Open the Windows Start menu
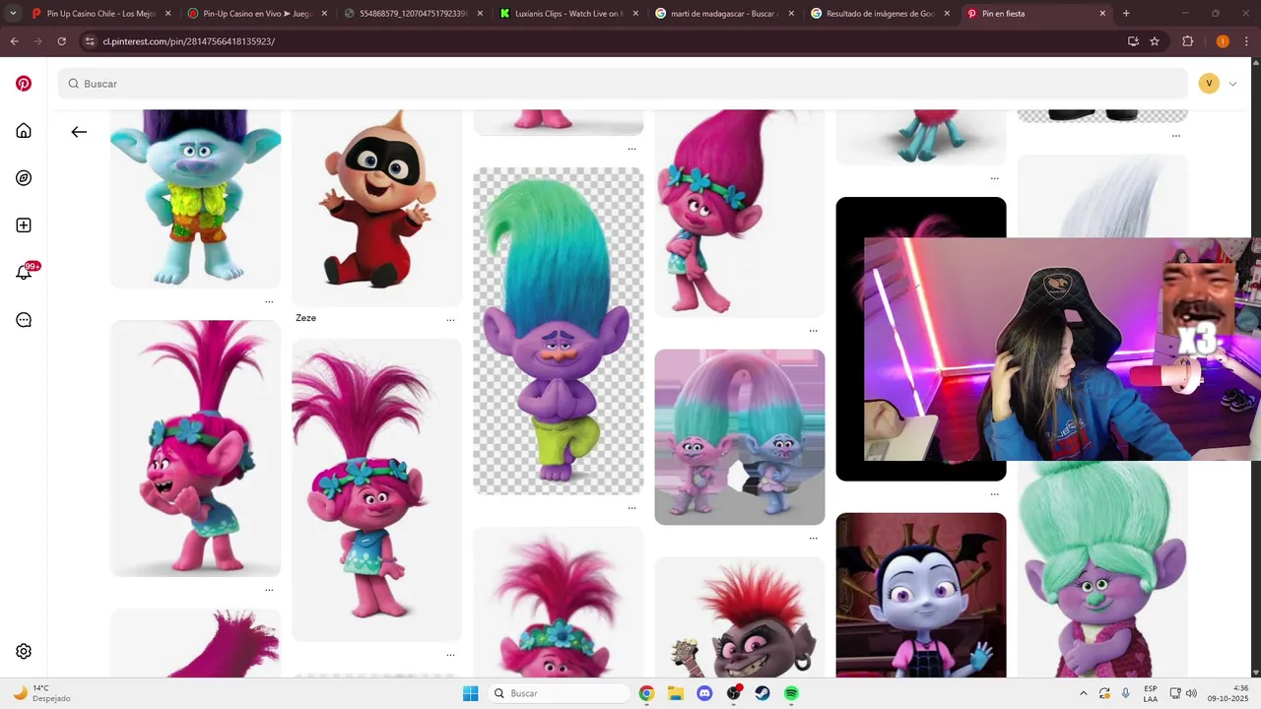Viewport: 1261px width, 709px height. coord(470,693)
